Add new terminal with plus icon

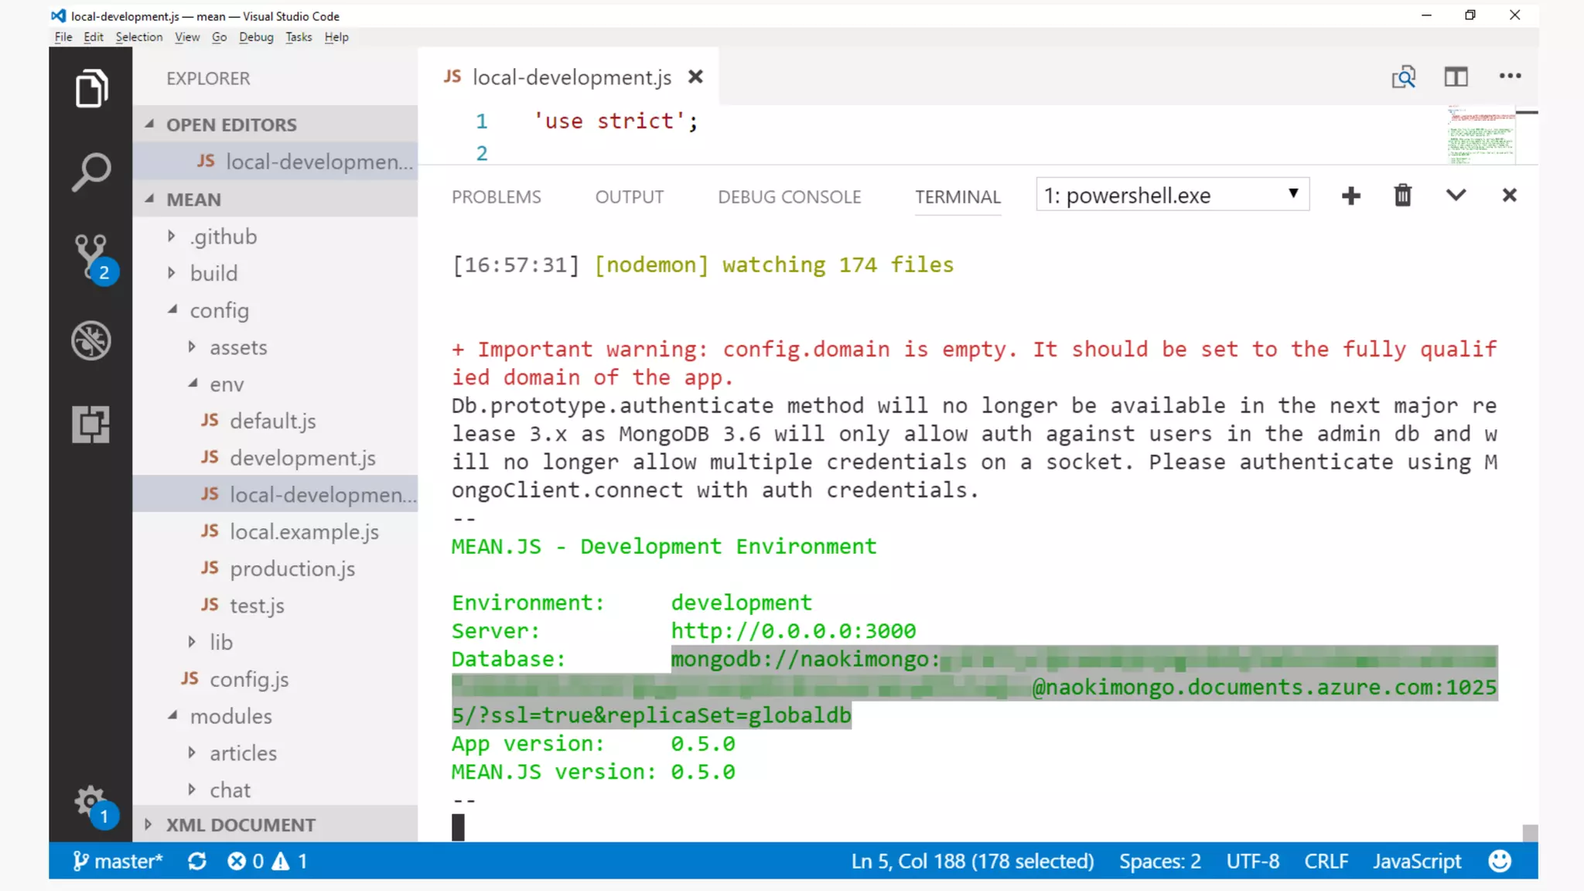(x=1350, y=196)
